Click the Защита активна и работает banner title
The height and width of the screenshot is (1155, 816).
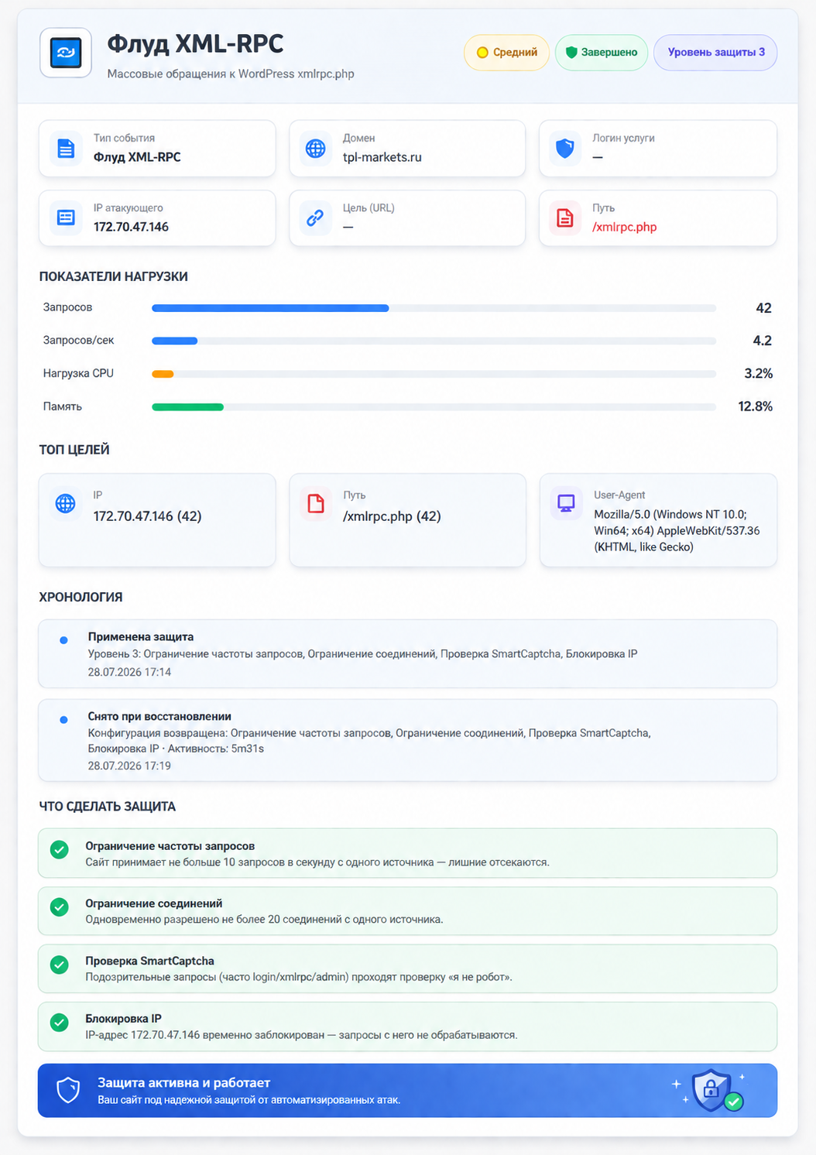click(183, 1083)
